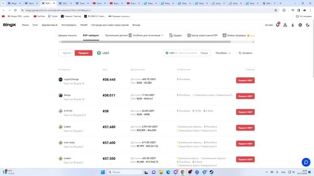314x176 pixels.
Task: Click the ₴38.011 price
Action: point(109,95)
